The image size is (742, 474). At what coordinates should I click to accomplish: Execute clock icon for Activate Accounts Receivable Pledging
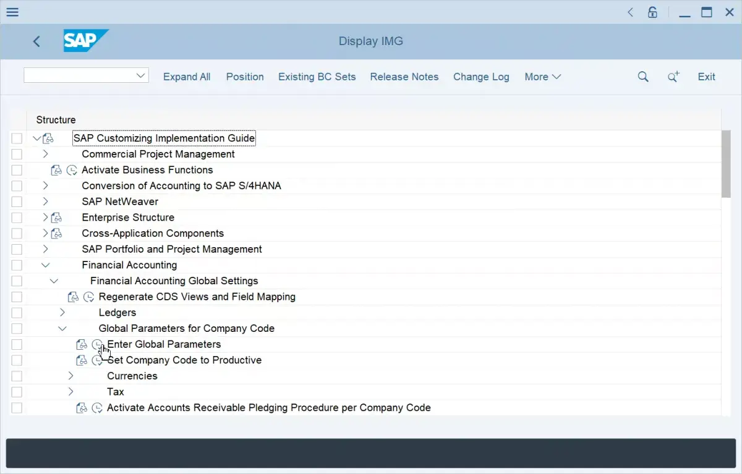97,408
